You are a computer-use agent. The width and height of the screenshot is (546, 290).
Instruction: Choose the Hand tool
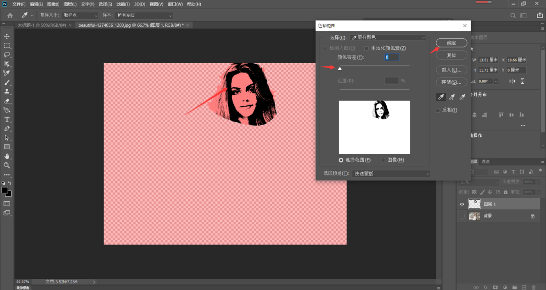(7, 156)
